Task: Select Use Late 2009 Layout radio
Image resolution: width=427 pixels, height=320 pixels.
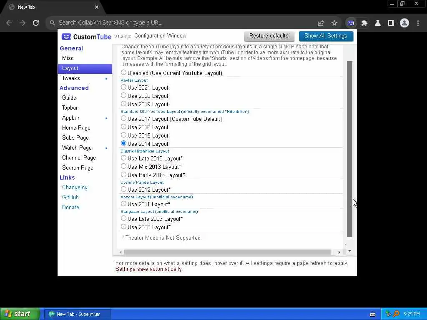Action: pos(123,218)
